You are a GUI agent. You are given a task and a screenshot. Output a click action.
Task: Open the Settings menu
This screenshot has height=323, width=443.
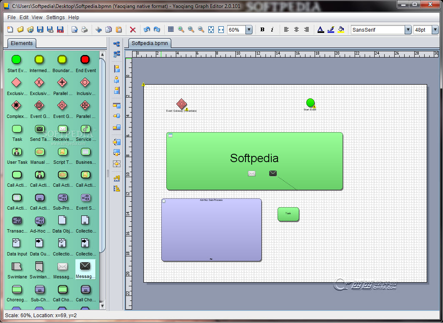pyautogui.click(x=55, y=18)
